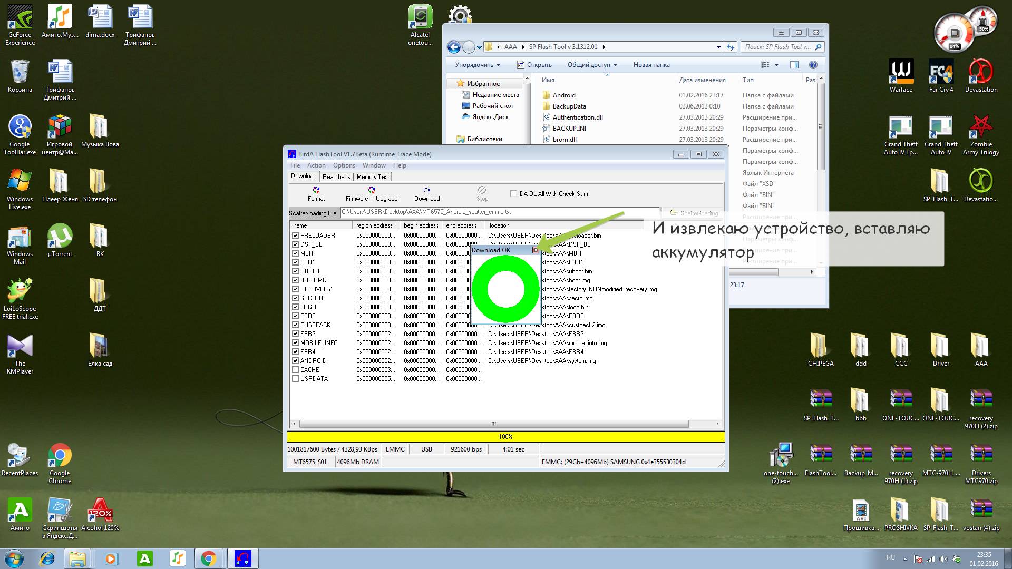Toggle the preview pane icon in Explorer
1012x569 pixels.
tap(794, 65)
